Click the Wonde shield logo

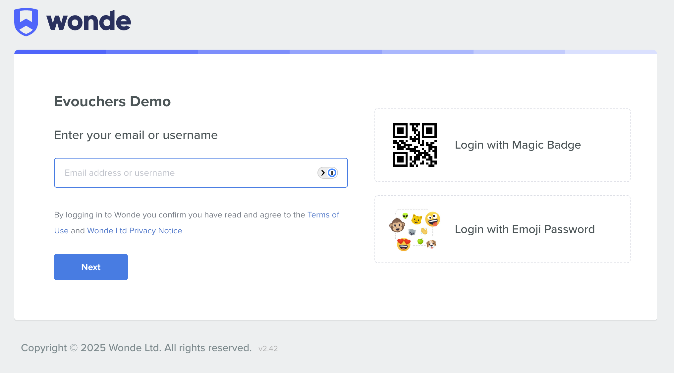click(26, 22)
